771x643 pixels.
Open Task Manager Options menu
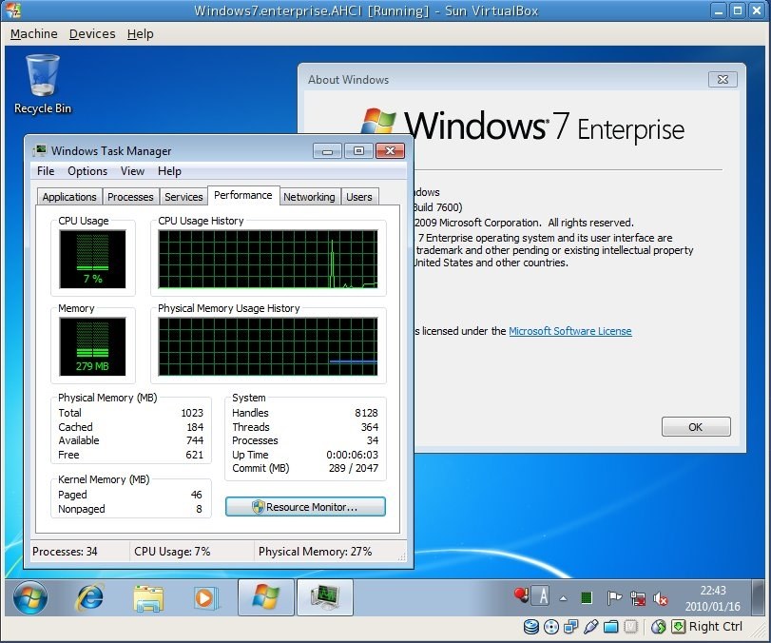point(87,171)
